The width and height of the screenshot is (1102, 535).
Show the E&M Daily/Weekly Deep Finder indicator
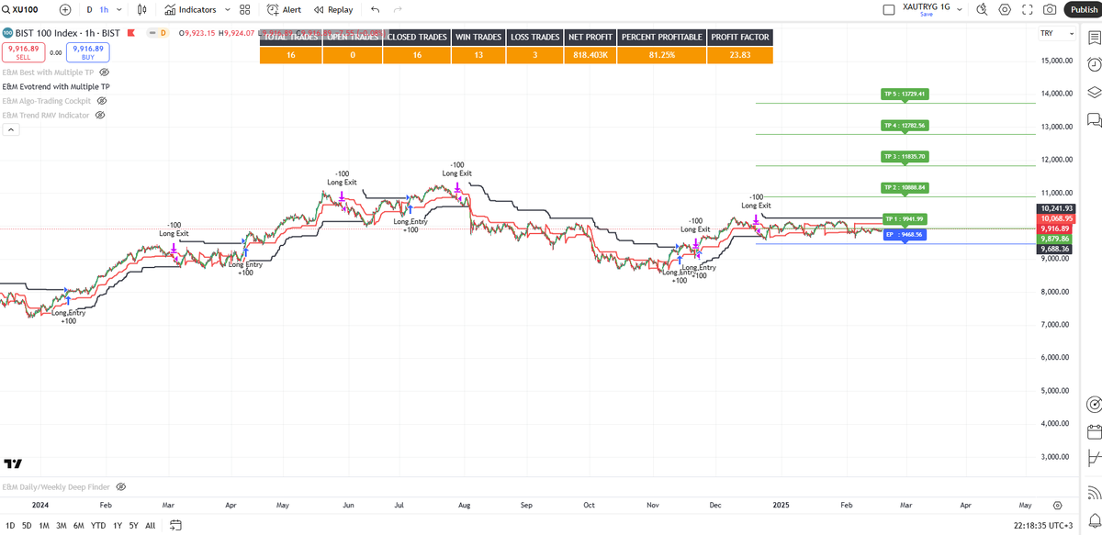120,487
